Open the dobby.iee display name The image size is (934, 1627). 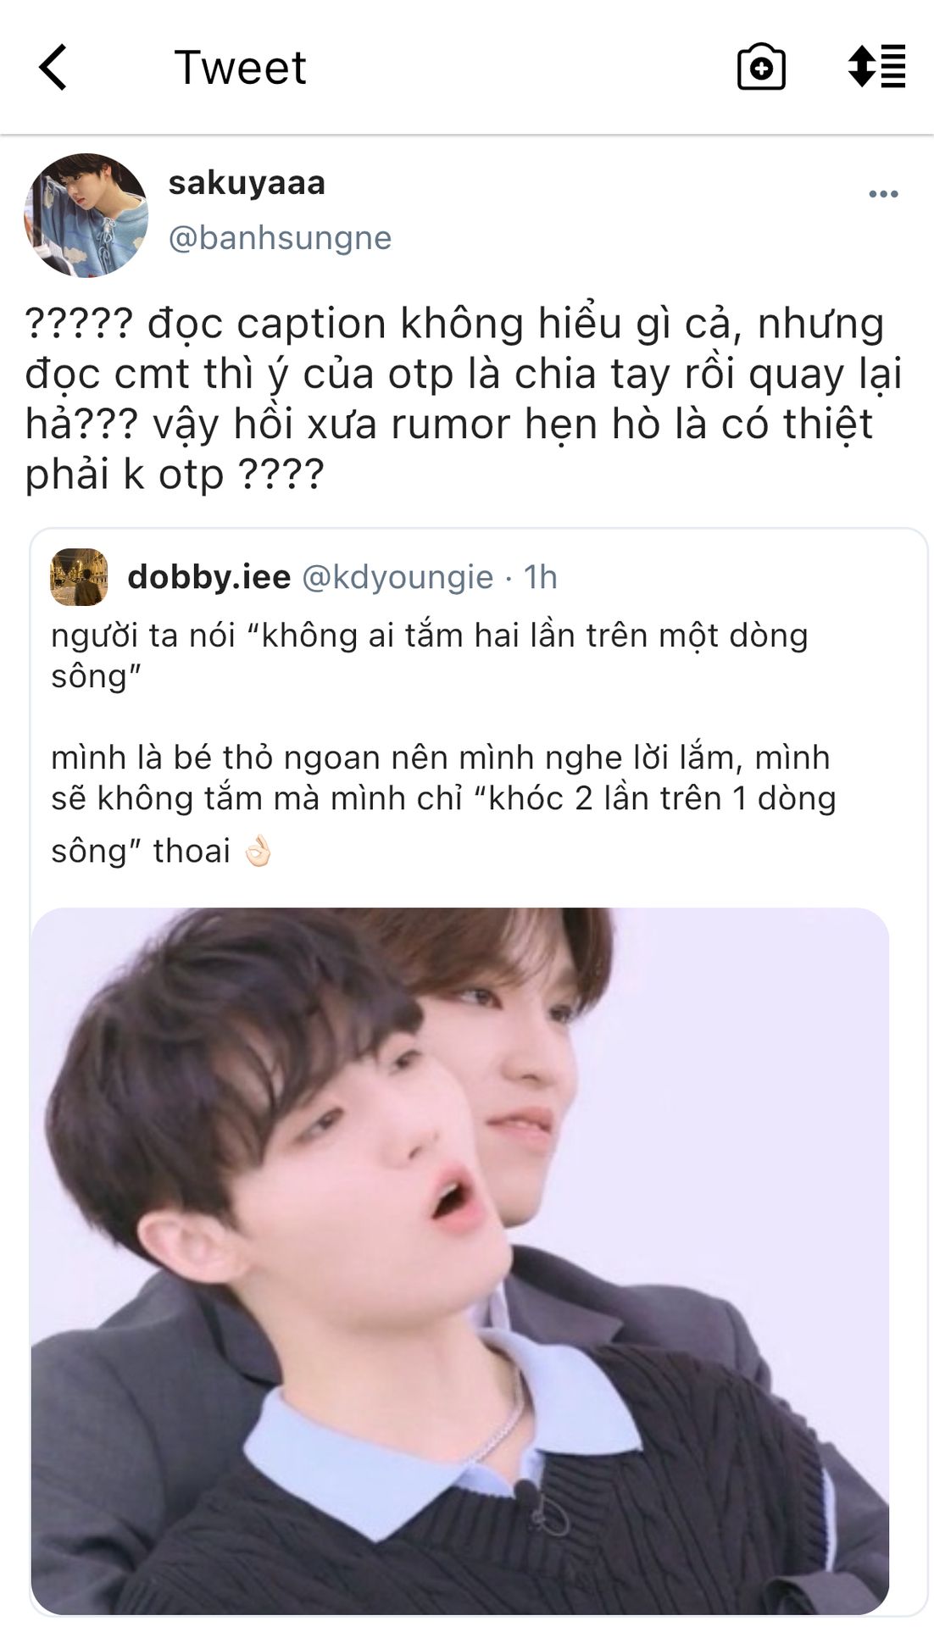209,577
